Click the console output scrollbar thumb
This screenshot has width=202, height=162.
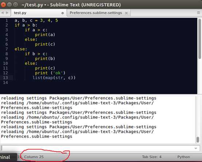198,140
